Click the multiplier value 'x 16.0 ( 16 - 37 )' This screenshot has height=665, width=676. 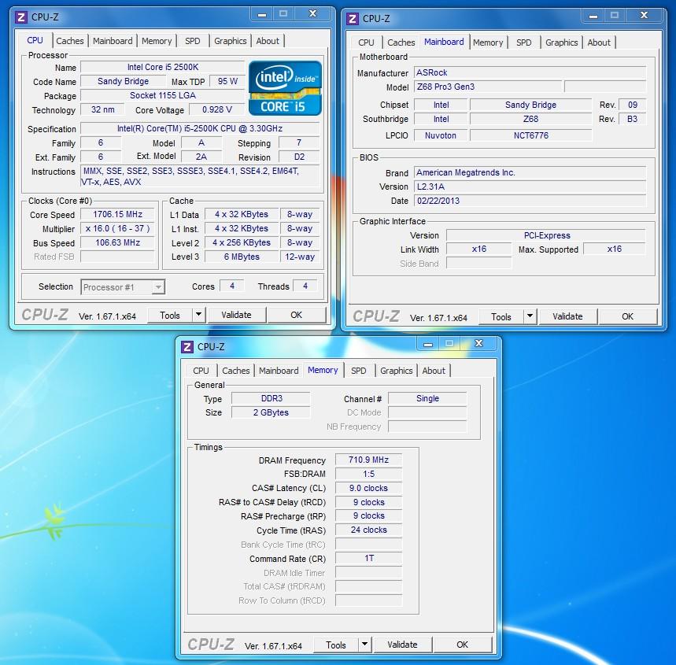coord(117,228)
